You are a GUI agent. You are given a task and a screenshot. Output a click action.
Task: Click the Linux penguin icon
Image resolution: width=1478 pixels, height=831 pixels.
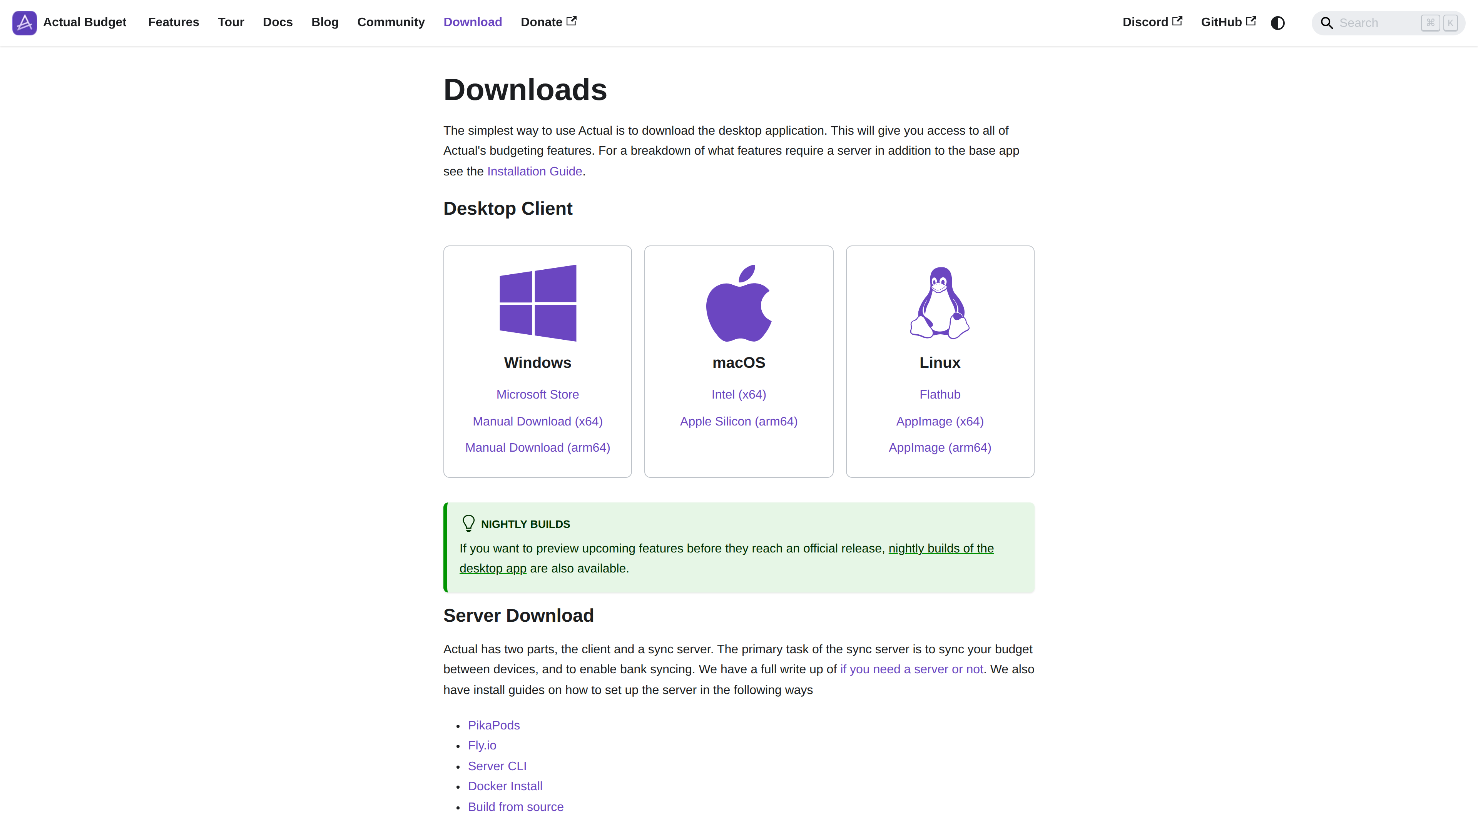[x=940, y=303]
